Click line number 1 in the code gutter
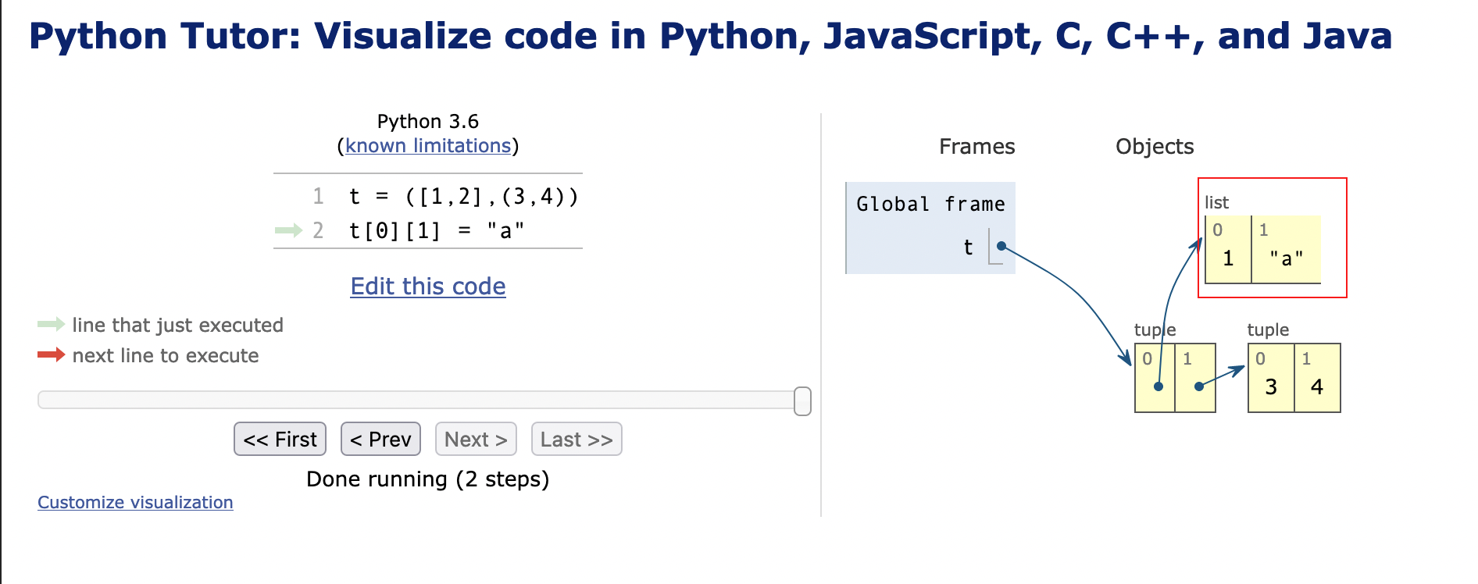Viewport: 1478px width, 584px height. [318, 196]
